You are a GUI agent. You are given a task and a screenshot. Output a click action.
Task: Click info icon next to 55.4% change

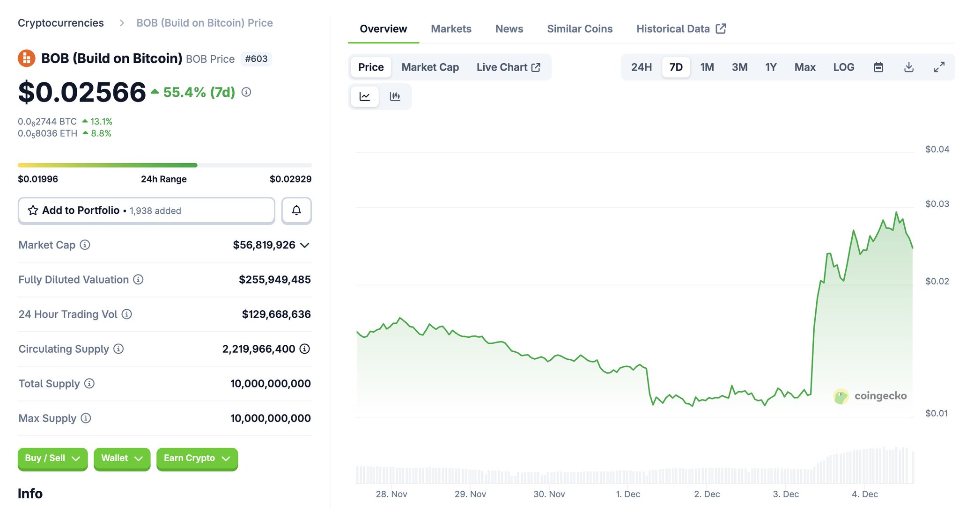pos(246,92)
